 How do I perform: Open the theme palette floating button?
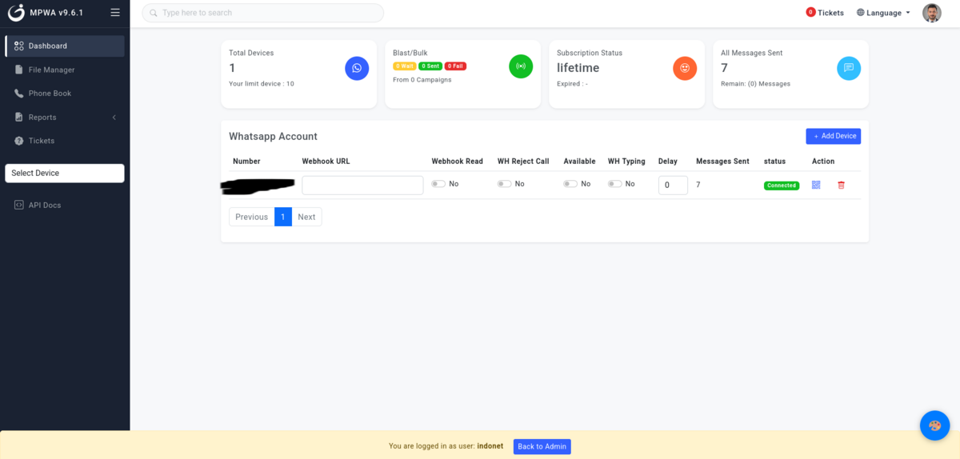click(934, 425)
